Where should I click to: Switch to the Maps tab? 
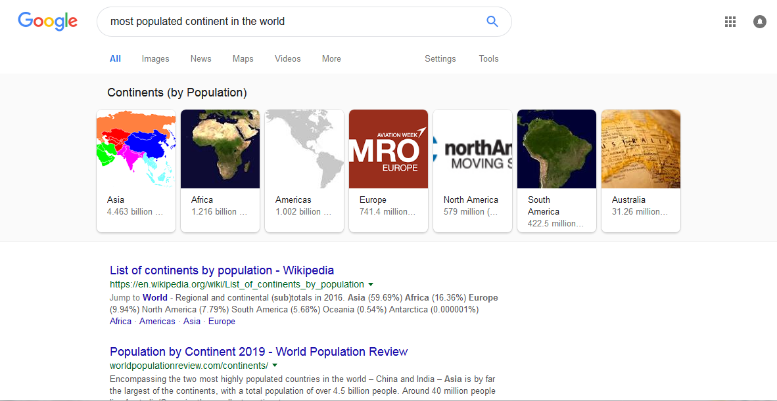(x=243, y=59)
